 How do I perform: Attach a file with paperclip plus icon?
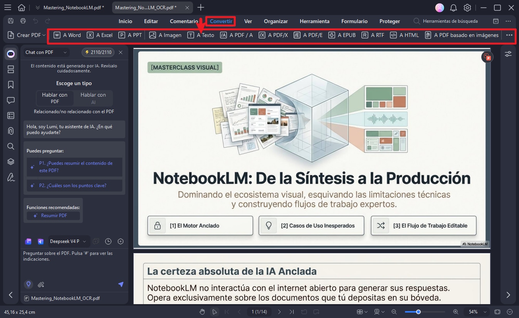click(x=41, y=285)
